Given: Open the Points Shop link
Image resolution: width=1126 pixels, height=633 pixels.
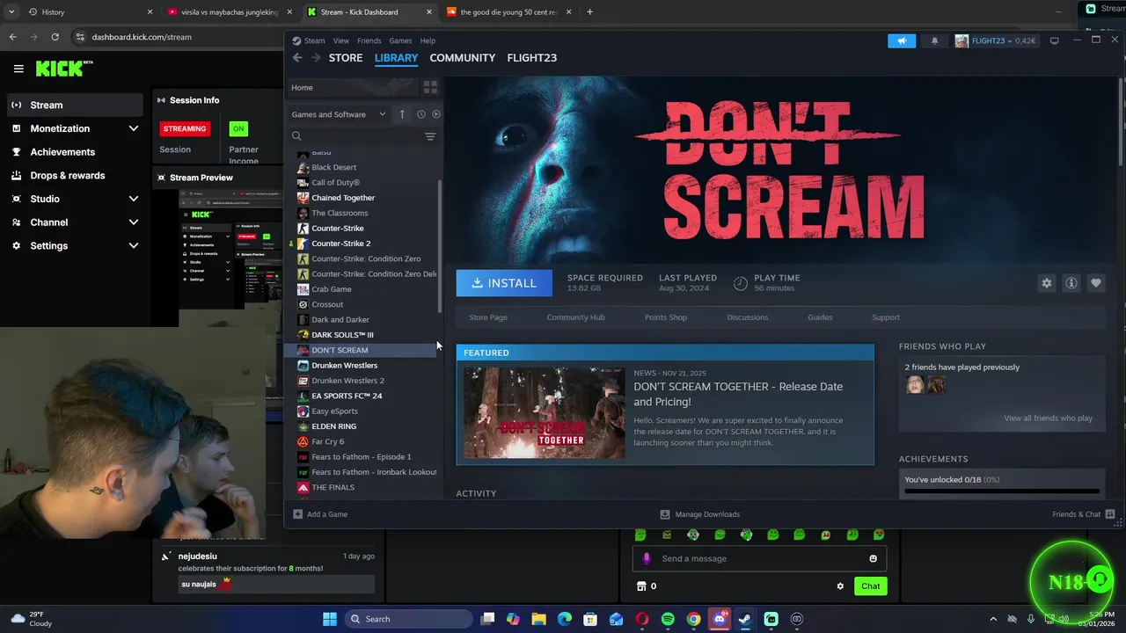Looking at the screenshot, I should click(666, 317).
